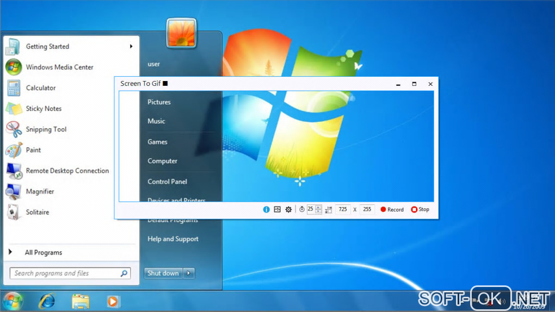Image resolution: width=555 pixels, height=312 pixels.
Task: Click the Paint palette icon
Action: (x=14, y=151)
